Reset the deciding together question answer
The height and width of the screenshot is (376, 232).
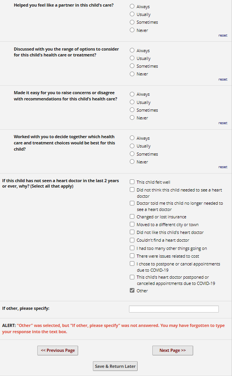coord(223,167)
